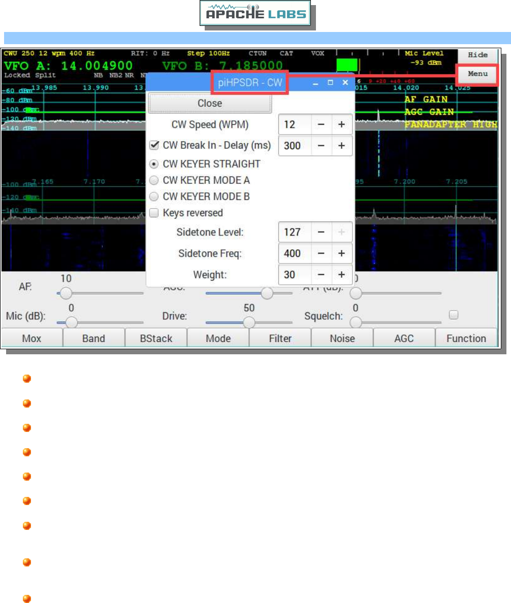511x603 pixels.
Task: Decrease Sidetone Freq with minus button
Action: (321, 253)
